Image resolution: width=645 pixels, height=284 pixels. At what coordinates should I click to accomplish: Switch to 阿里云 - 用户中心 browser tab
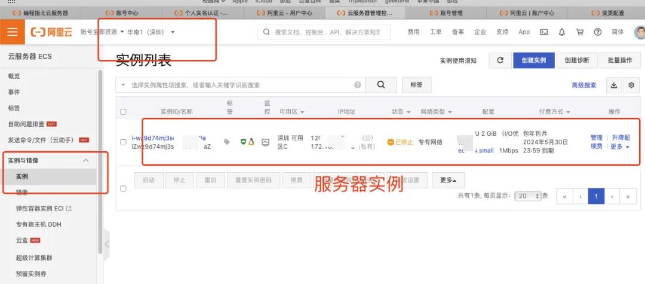pyautogui.click(x=284, y=13)
